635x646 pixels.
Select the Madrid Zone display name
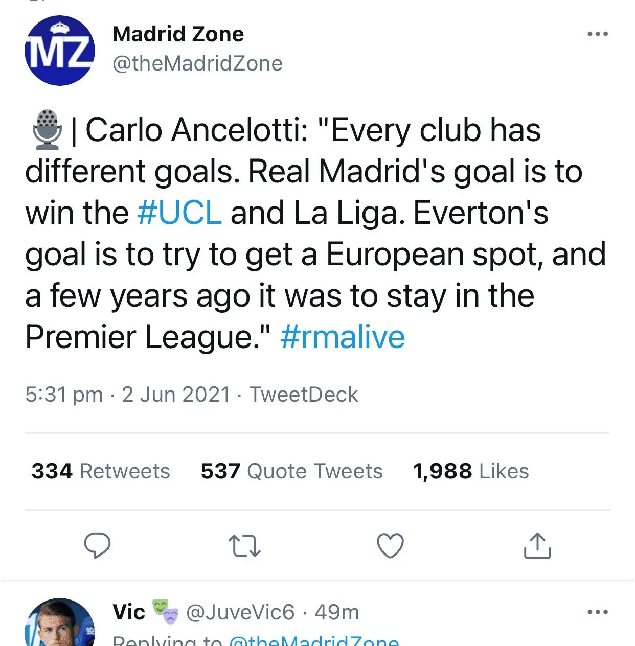tap(178, 34)
